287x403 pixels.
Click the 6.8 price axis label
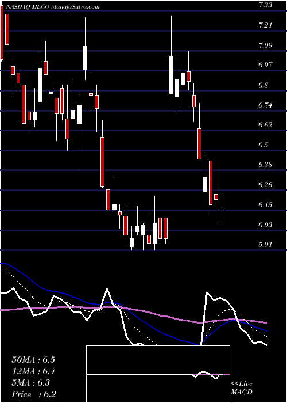tap(264, 85)
